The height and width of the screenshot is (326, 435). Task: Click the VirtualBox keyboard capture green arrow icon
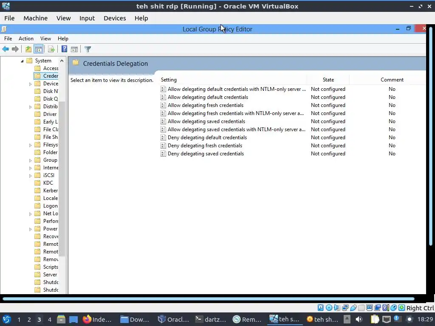(x=401, y=307)
